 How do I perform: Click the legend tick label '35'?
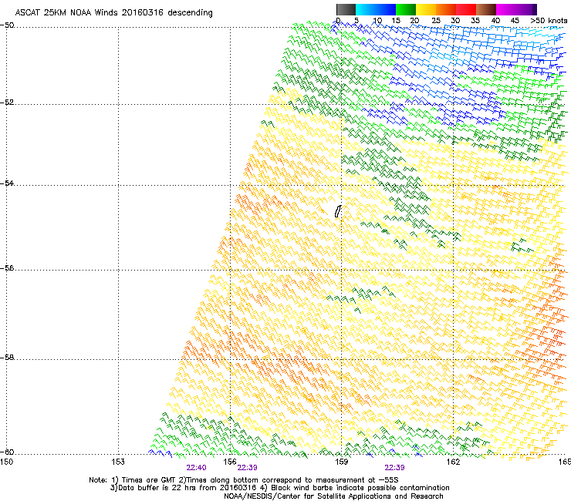tap(475, 21)
